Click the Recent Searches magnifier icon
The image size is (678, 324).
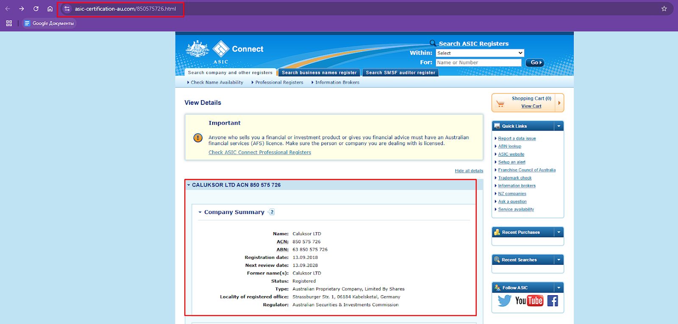click(497, 260)
